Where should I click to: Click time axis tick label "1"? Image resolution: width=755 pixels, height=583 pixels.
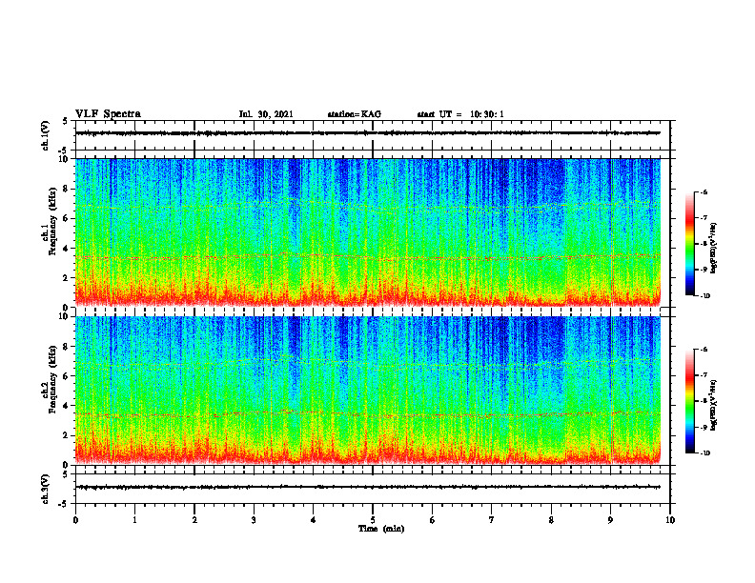tap(134, 520)
